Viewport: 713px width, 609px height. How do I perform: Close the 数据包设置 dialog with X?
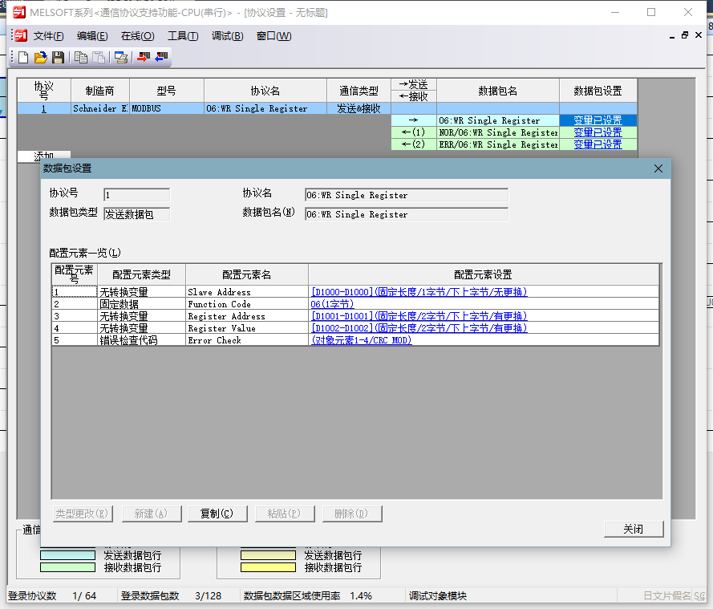[658, 168]
